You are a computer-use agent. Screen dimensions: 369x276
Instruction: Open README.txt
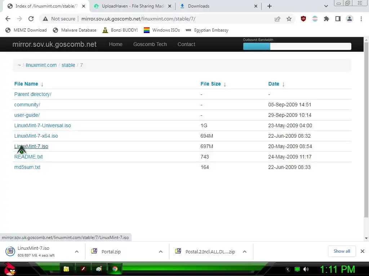click(28, 157)
